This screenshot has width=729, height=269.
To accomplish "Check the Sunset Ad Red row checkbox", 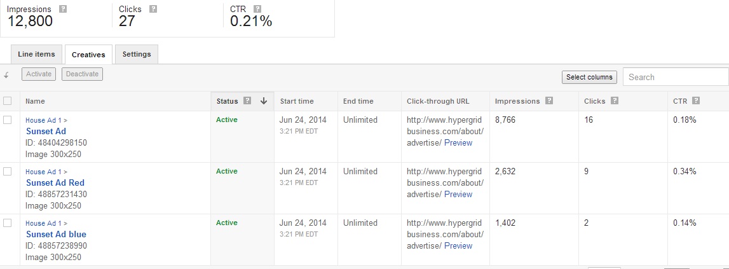I will pyautogui.click(x=8, y=171).
